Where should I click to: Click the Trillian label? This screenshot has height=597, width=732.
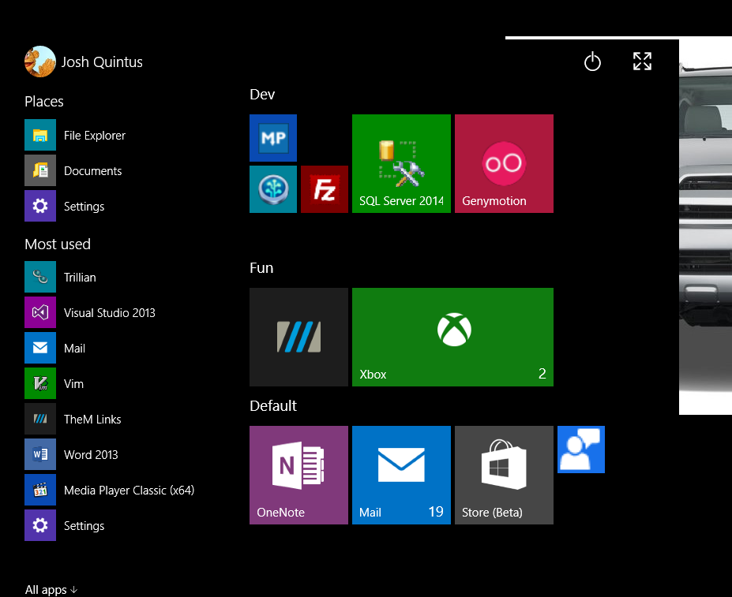coord(80,278)
